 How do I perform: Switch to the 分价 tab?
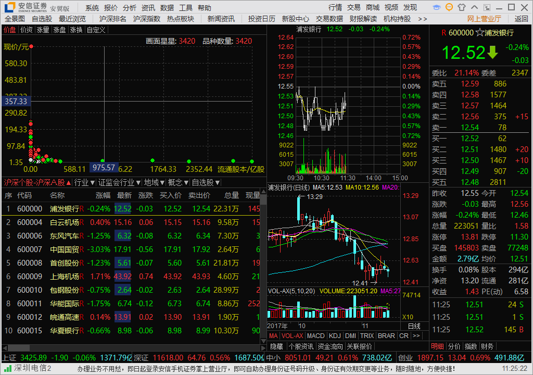454,346
